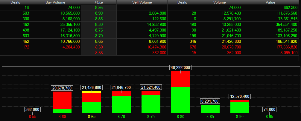Click the 40,288,000 chart bar label
This screenshot has height=121, width=301.
180,67
